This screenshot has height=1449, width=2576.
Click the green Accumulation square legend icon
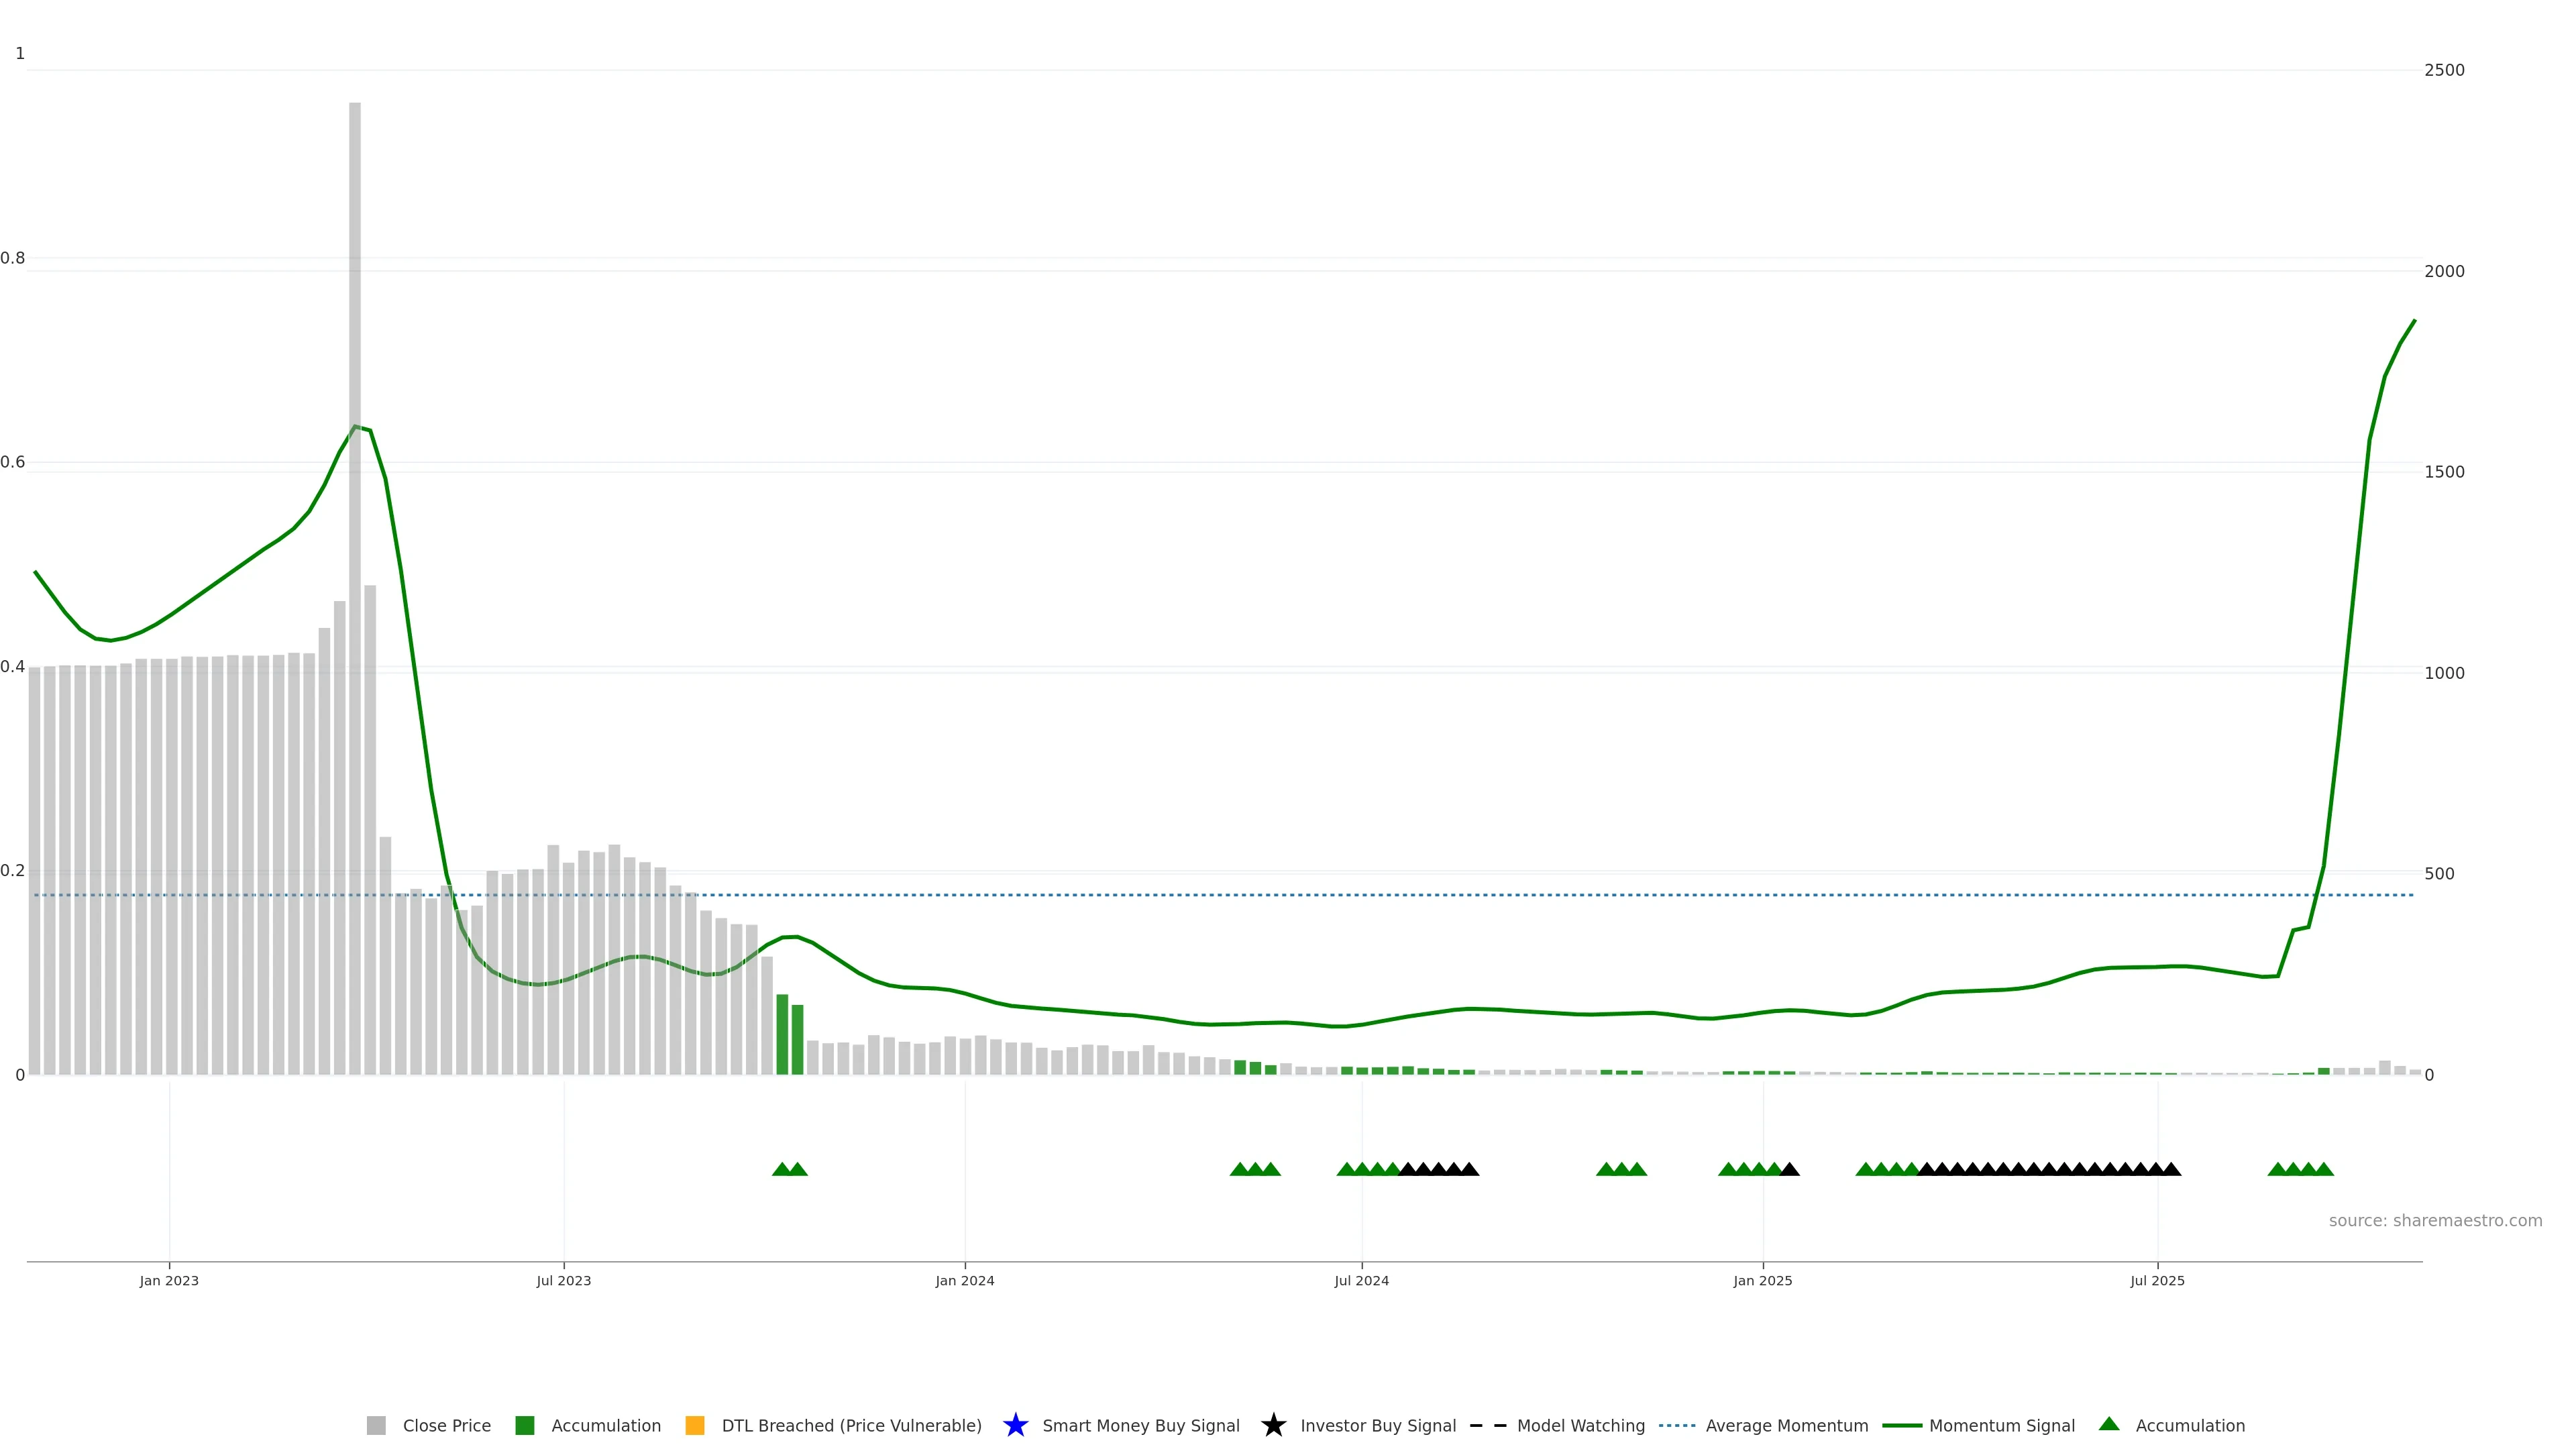pos(524,1425)
